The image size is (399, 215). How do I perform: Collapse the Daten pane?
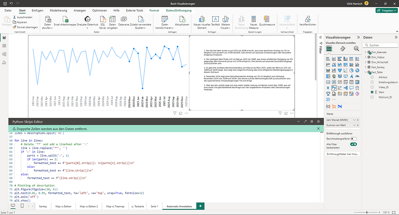(x=396, y=37)
